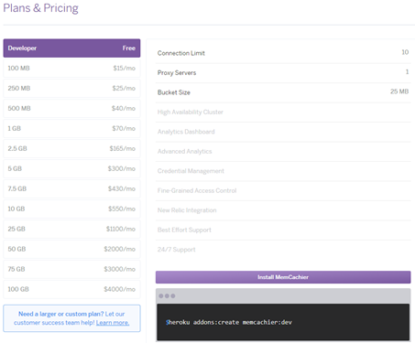
Task: Select the 1 GB $70/mo plan
Action: 71,128
